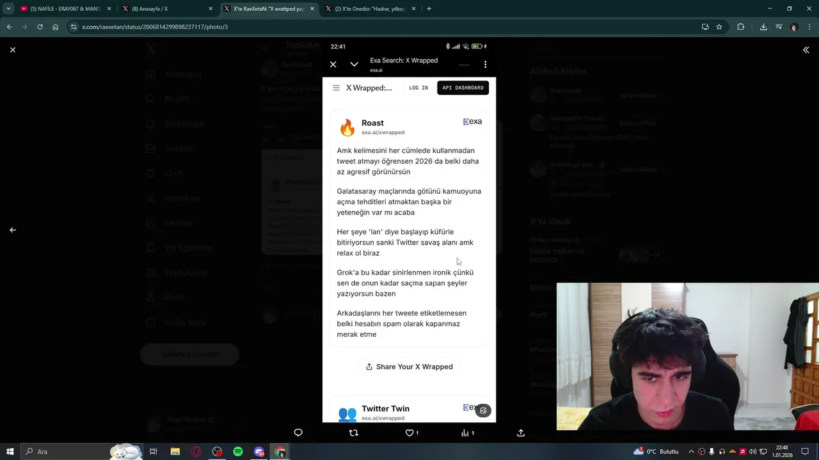Open the 22:48 clock and calendar

[x=782, y=452]
